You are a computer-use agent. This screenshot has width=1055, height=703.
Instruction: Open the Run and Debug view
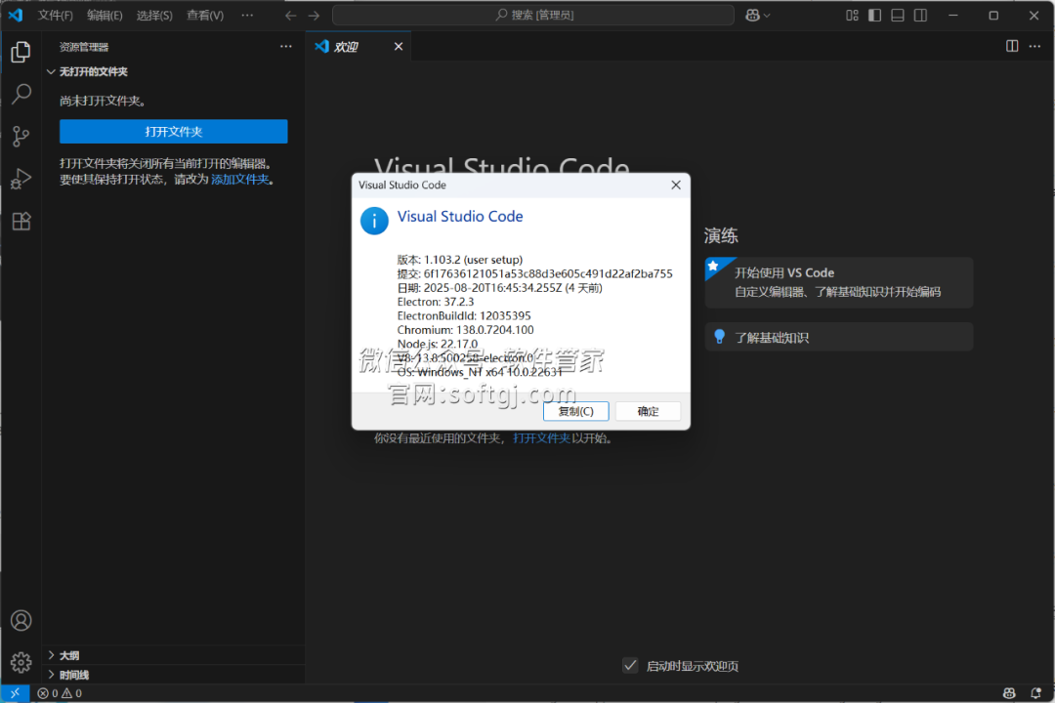(x=21, y=180)
